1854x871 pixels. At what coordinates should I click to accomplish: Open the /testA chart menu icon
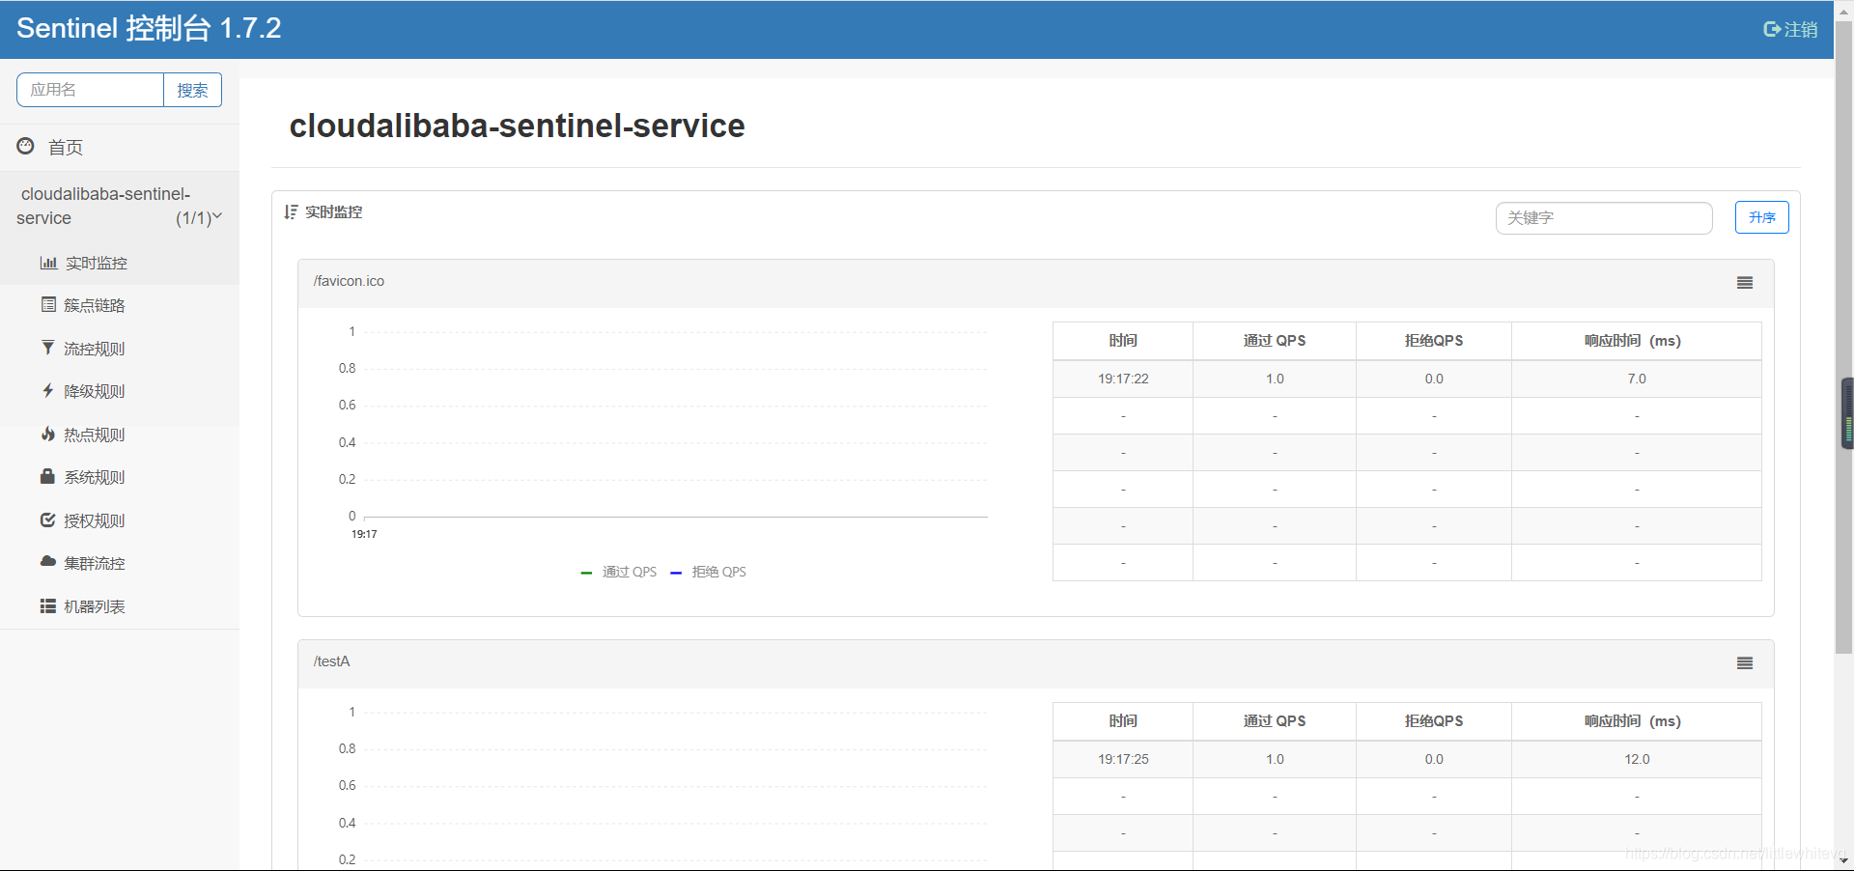pyautogui.click(x=1745, y=663)
